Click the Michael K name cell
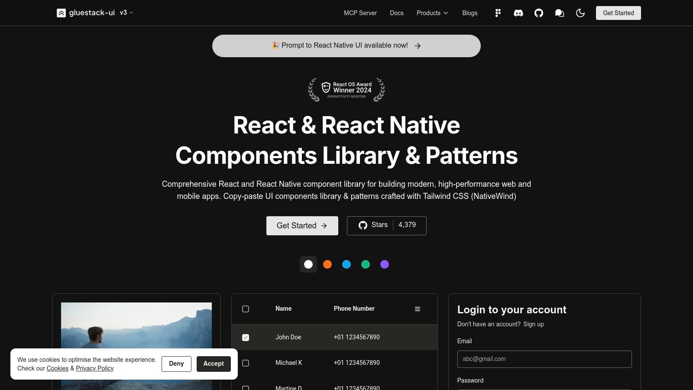Viewport: 693px width, 390px height. (289, 363)
